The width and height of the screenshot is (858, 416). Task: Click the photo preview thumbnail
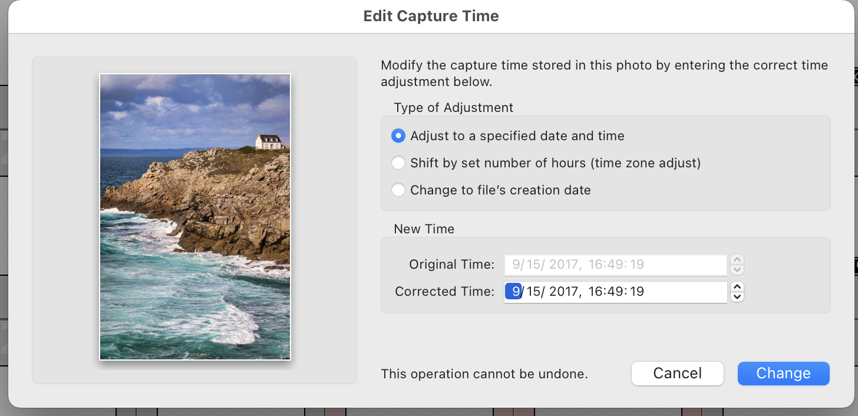194,216
